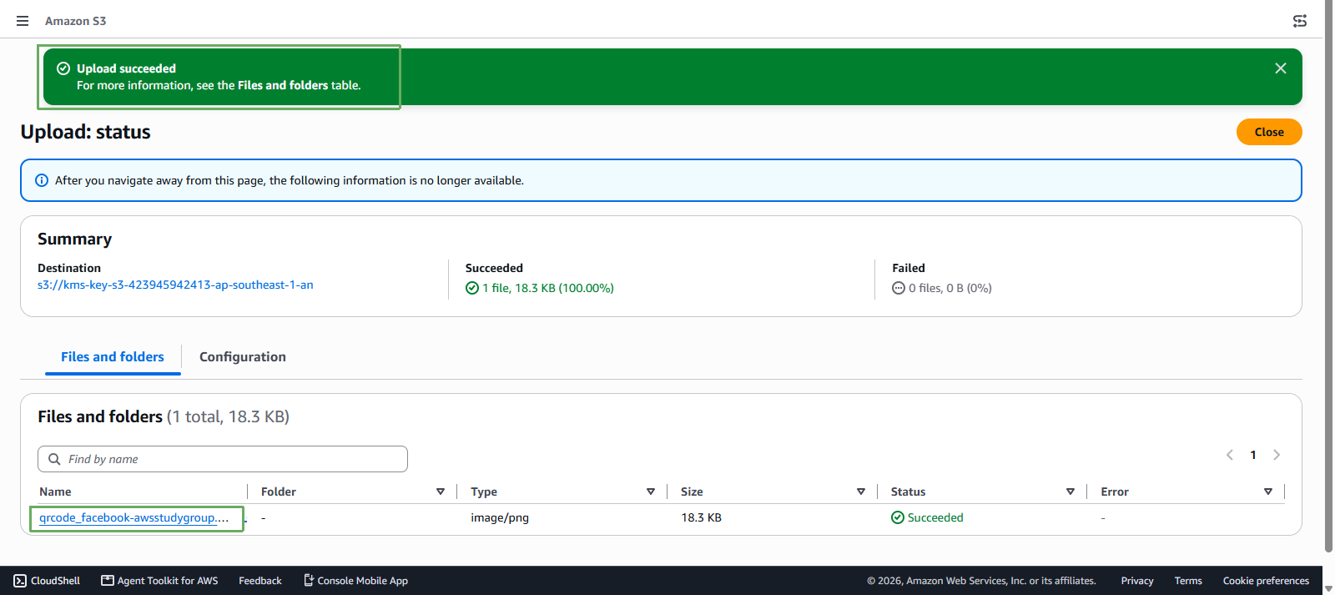Click the Failed status icon in Summary
The image size is (1335, 595).
click(899, 288)
